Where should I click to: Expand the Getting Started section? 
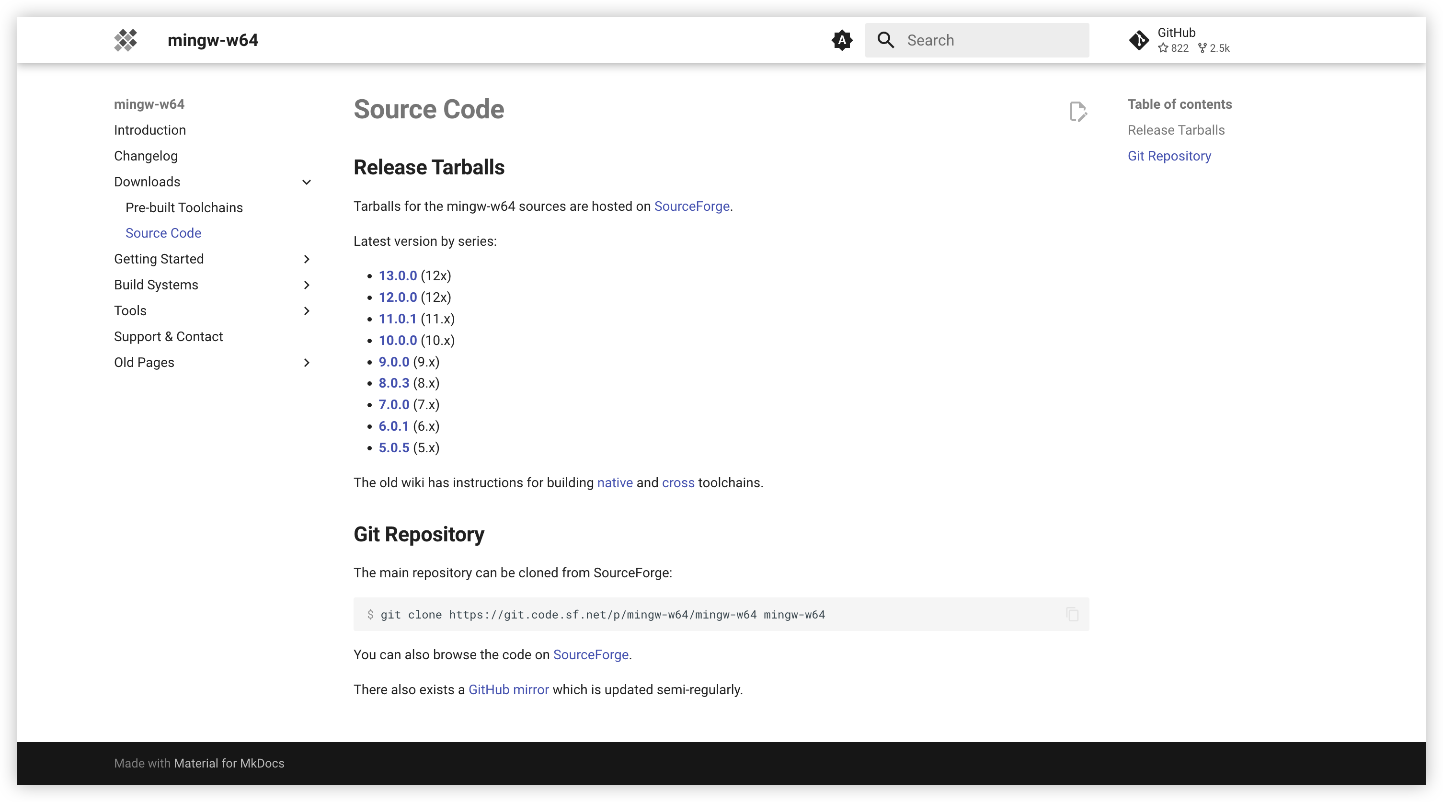click(x=307, y=259)
